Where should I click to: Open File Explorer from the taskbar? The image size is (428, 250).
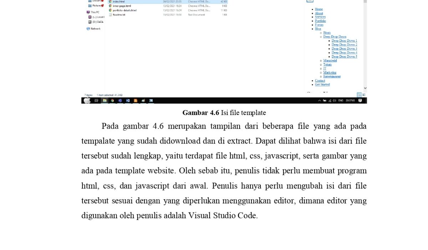coord(105,101)
